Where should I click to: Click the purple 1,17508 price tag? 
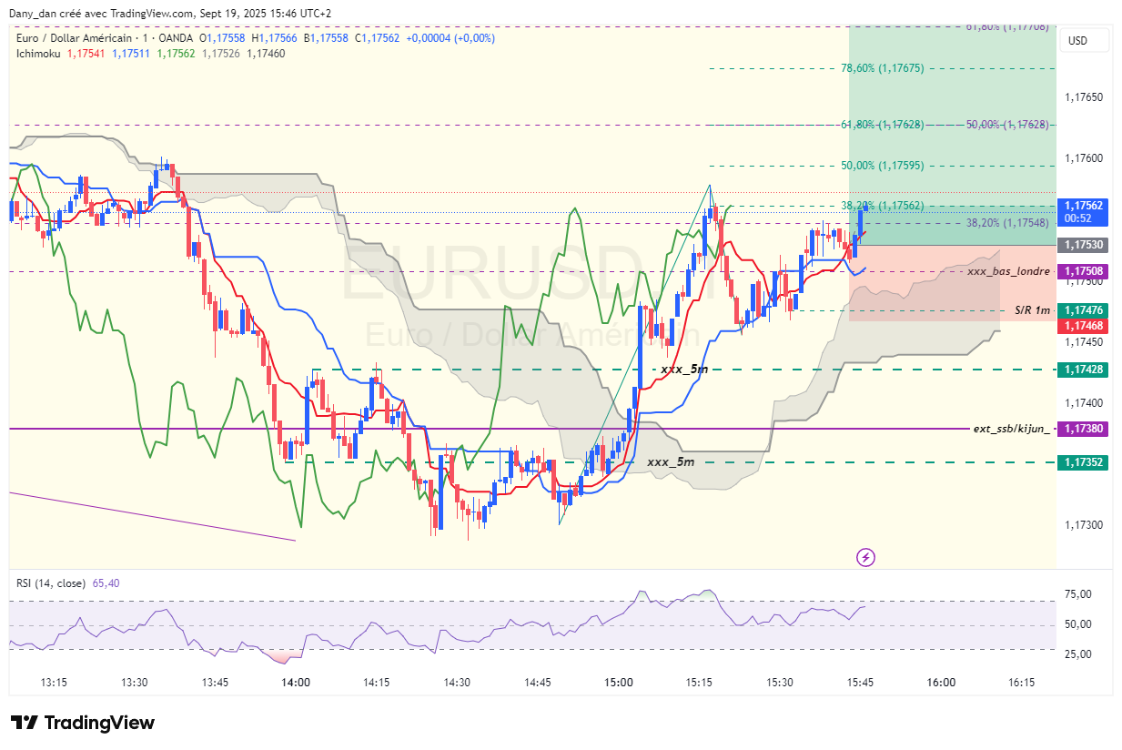(1085, 271)
